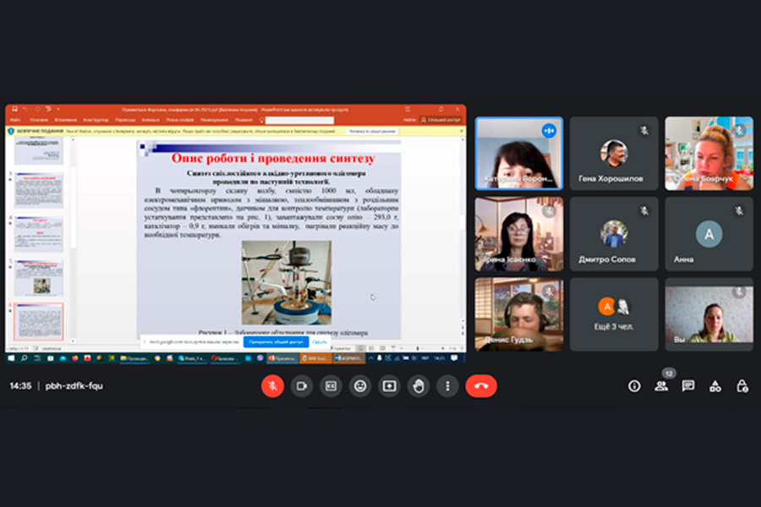The height and width of the screenshot is (507, 761).
Task: Click Прекратить общий доступ stop sharing button
Action: coord(276,342)
